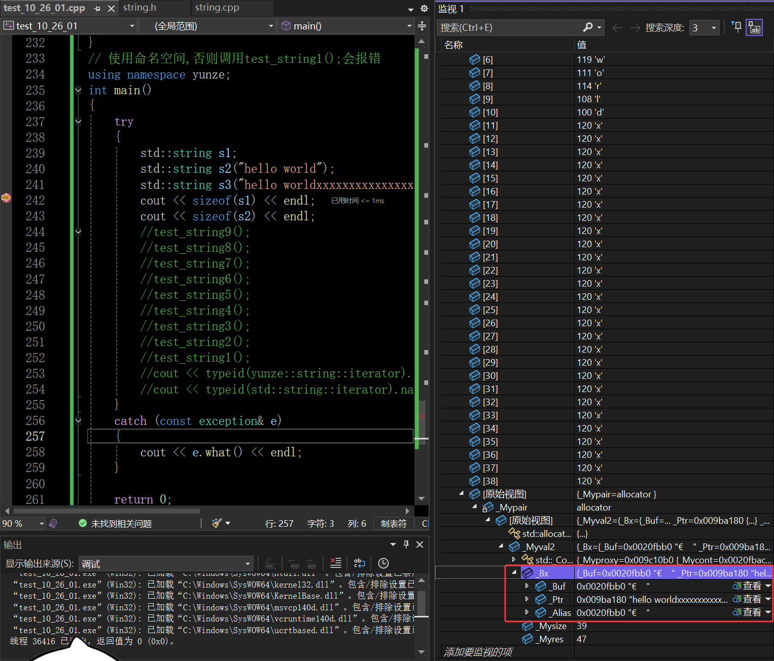Click the split editor window icon
Screen dimensions: 774x661
pyautogui.click(x=422, y=26)
